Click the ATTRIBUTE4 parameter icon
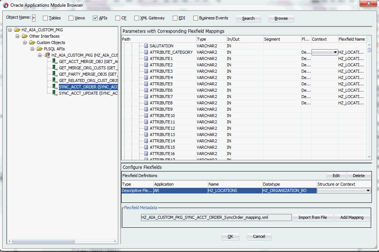The width and height of the screenshot is (379, 252). click(146, 77)
